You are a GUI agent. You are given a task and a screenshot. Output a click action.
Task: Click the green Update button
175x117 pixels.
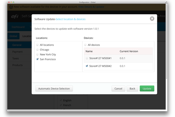[147, 89]
